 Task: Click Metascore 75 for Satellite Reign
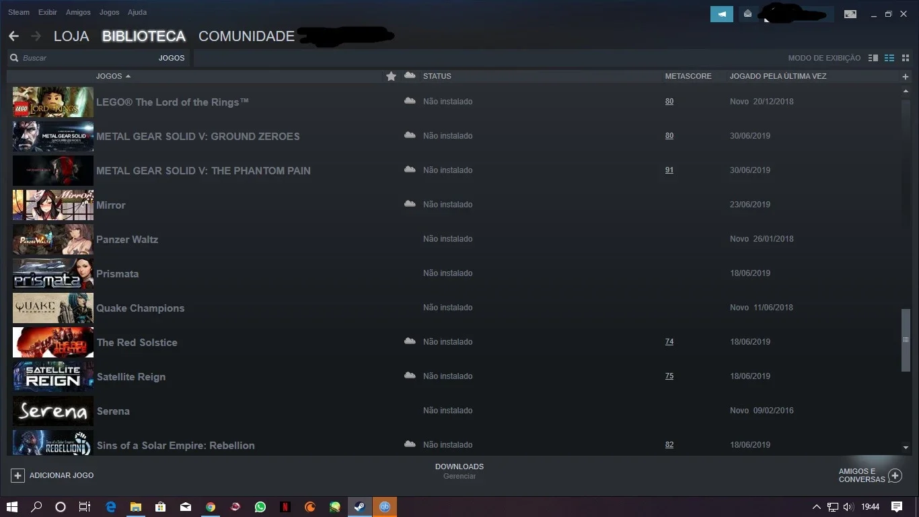(669, 376)
